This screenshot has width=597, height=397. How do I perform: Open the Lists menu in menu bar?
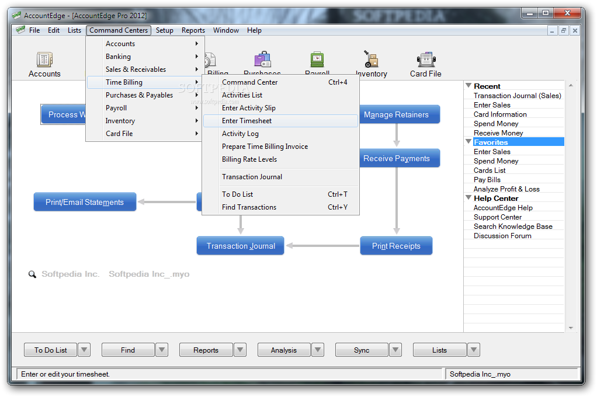[74, 30]
